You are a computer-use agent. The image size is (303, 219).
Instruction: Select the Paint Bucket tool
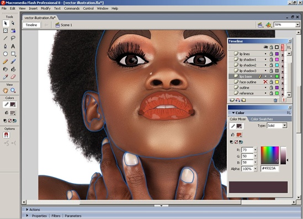pyautogui.click(x=13, y=69)
